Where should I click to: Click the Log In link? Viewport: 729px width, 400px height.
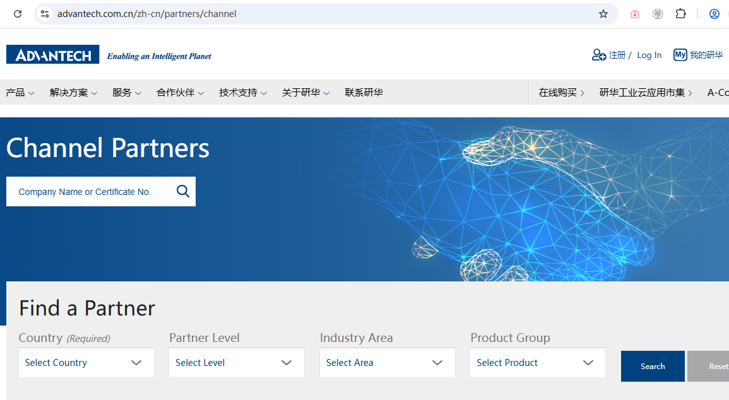click(649, 55)
